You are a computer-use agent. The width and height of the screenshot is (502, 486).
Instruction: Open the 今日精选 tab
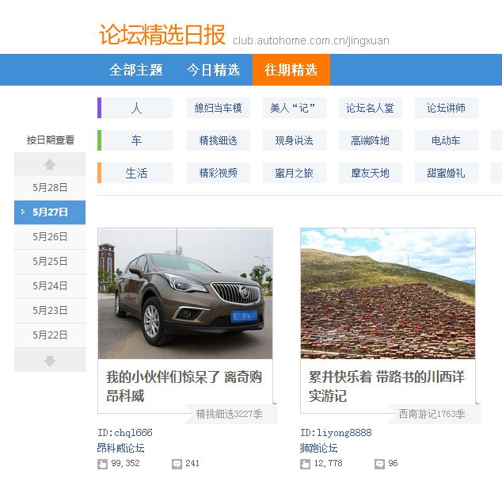coord(213,70)
